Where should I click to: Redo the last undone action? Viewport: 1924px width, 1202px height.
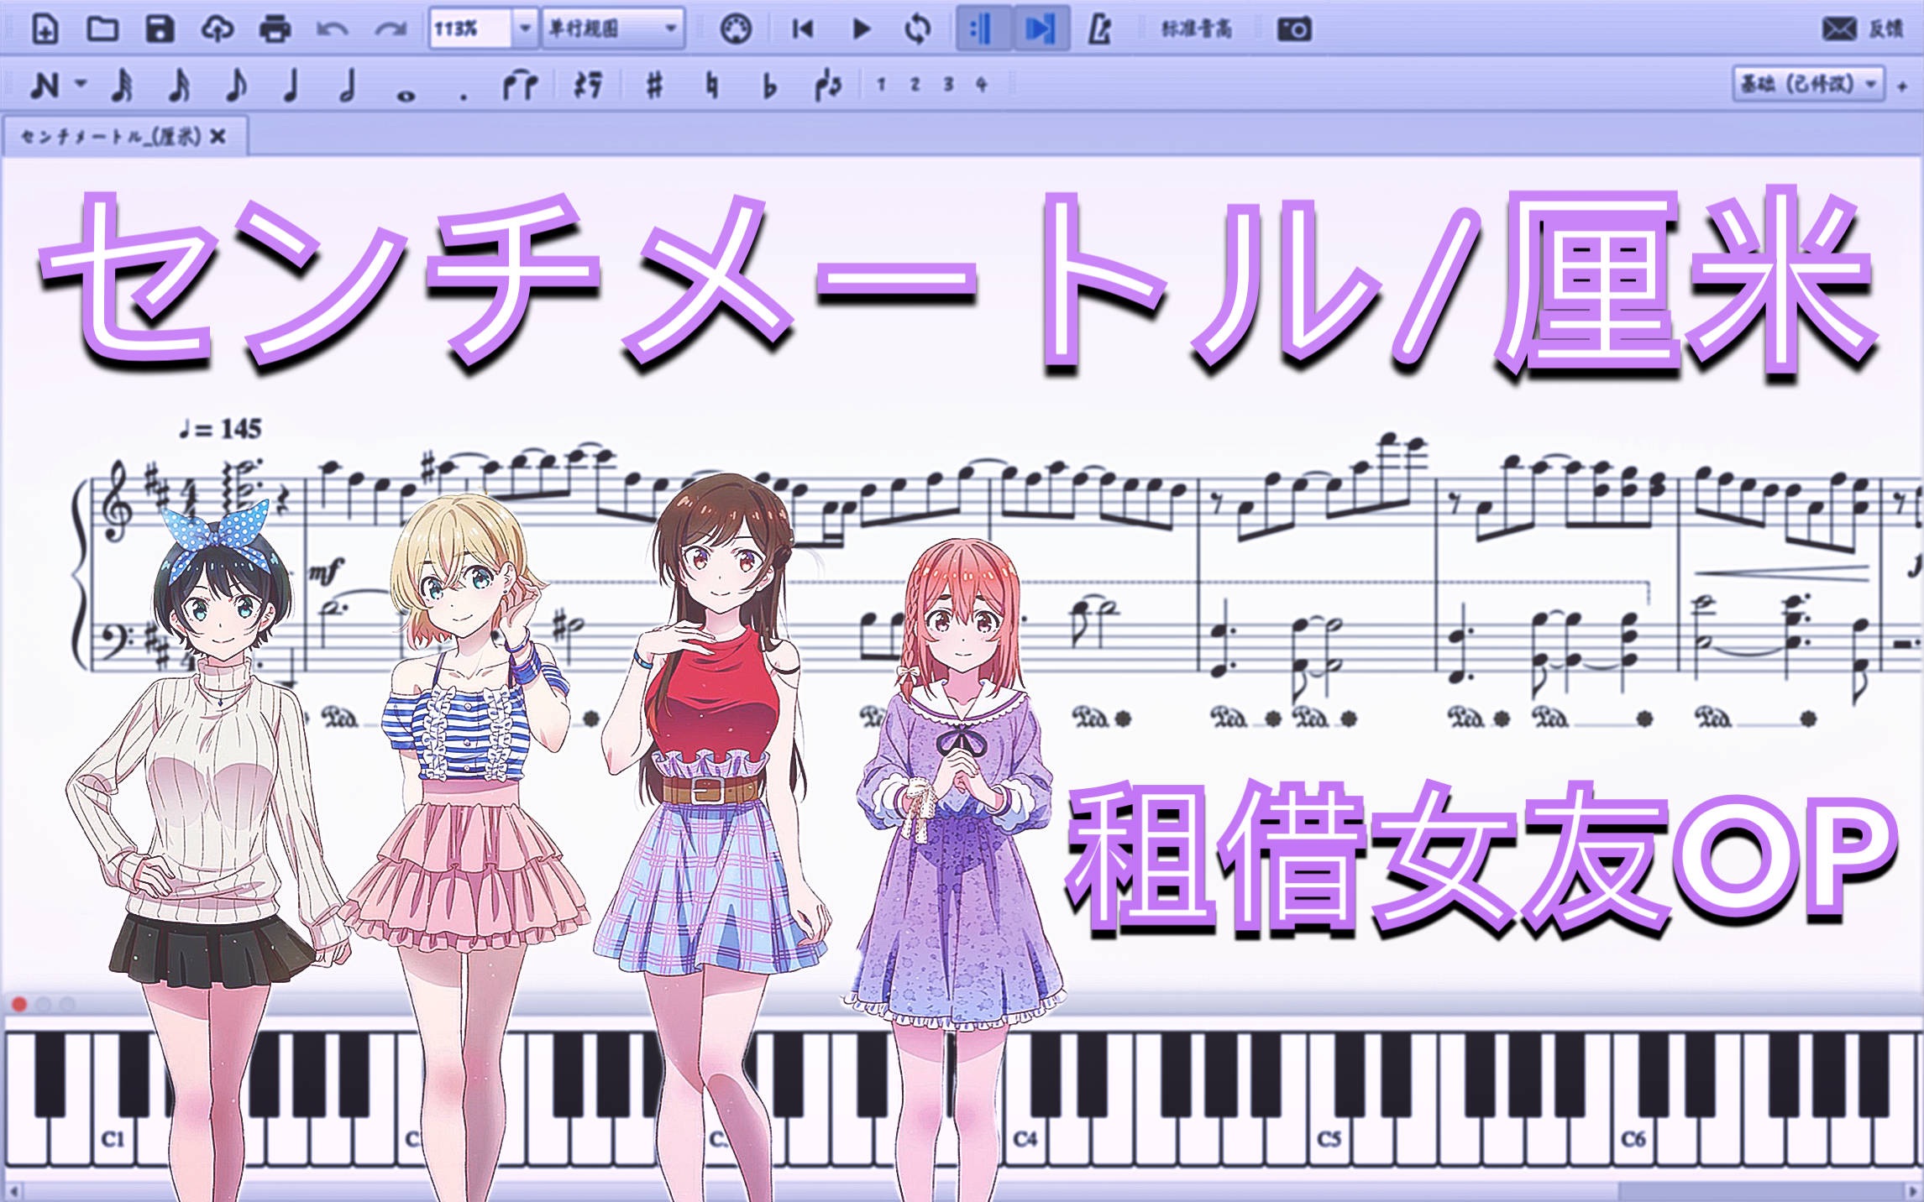[x=390, y=29]
